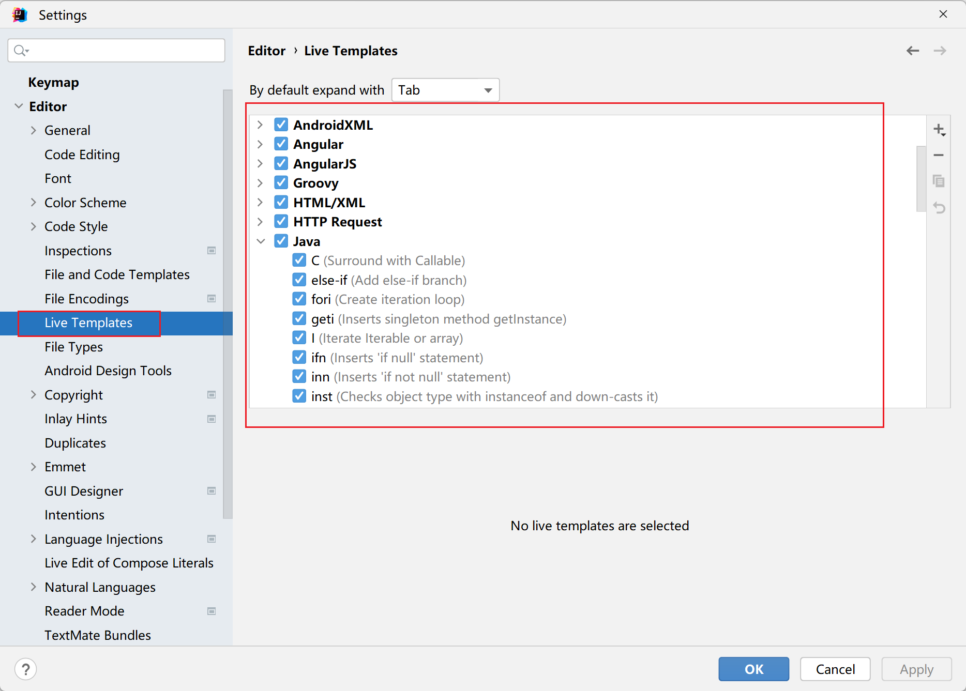
Task: Click the Duplicate template icon
Action: click(939, 181)
